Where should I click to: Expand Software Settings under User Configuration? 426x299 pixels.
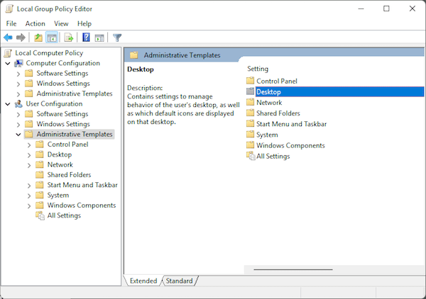click(x=18, y=114)
